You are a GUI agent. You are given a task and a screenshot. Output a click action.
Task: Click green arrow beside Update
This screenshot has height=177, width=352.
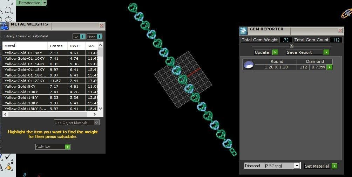pos(275,52)
